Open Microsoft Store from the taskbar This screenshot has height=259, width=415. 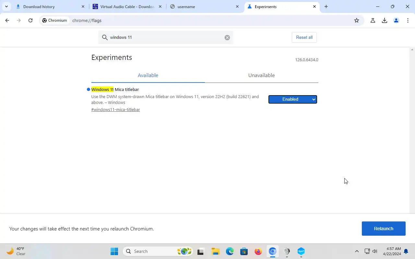pos(244,251)
